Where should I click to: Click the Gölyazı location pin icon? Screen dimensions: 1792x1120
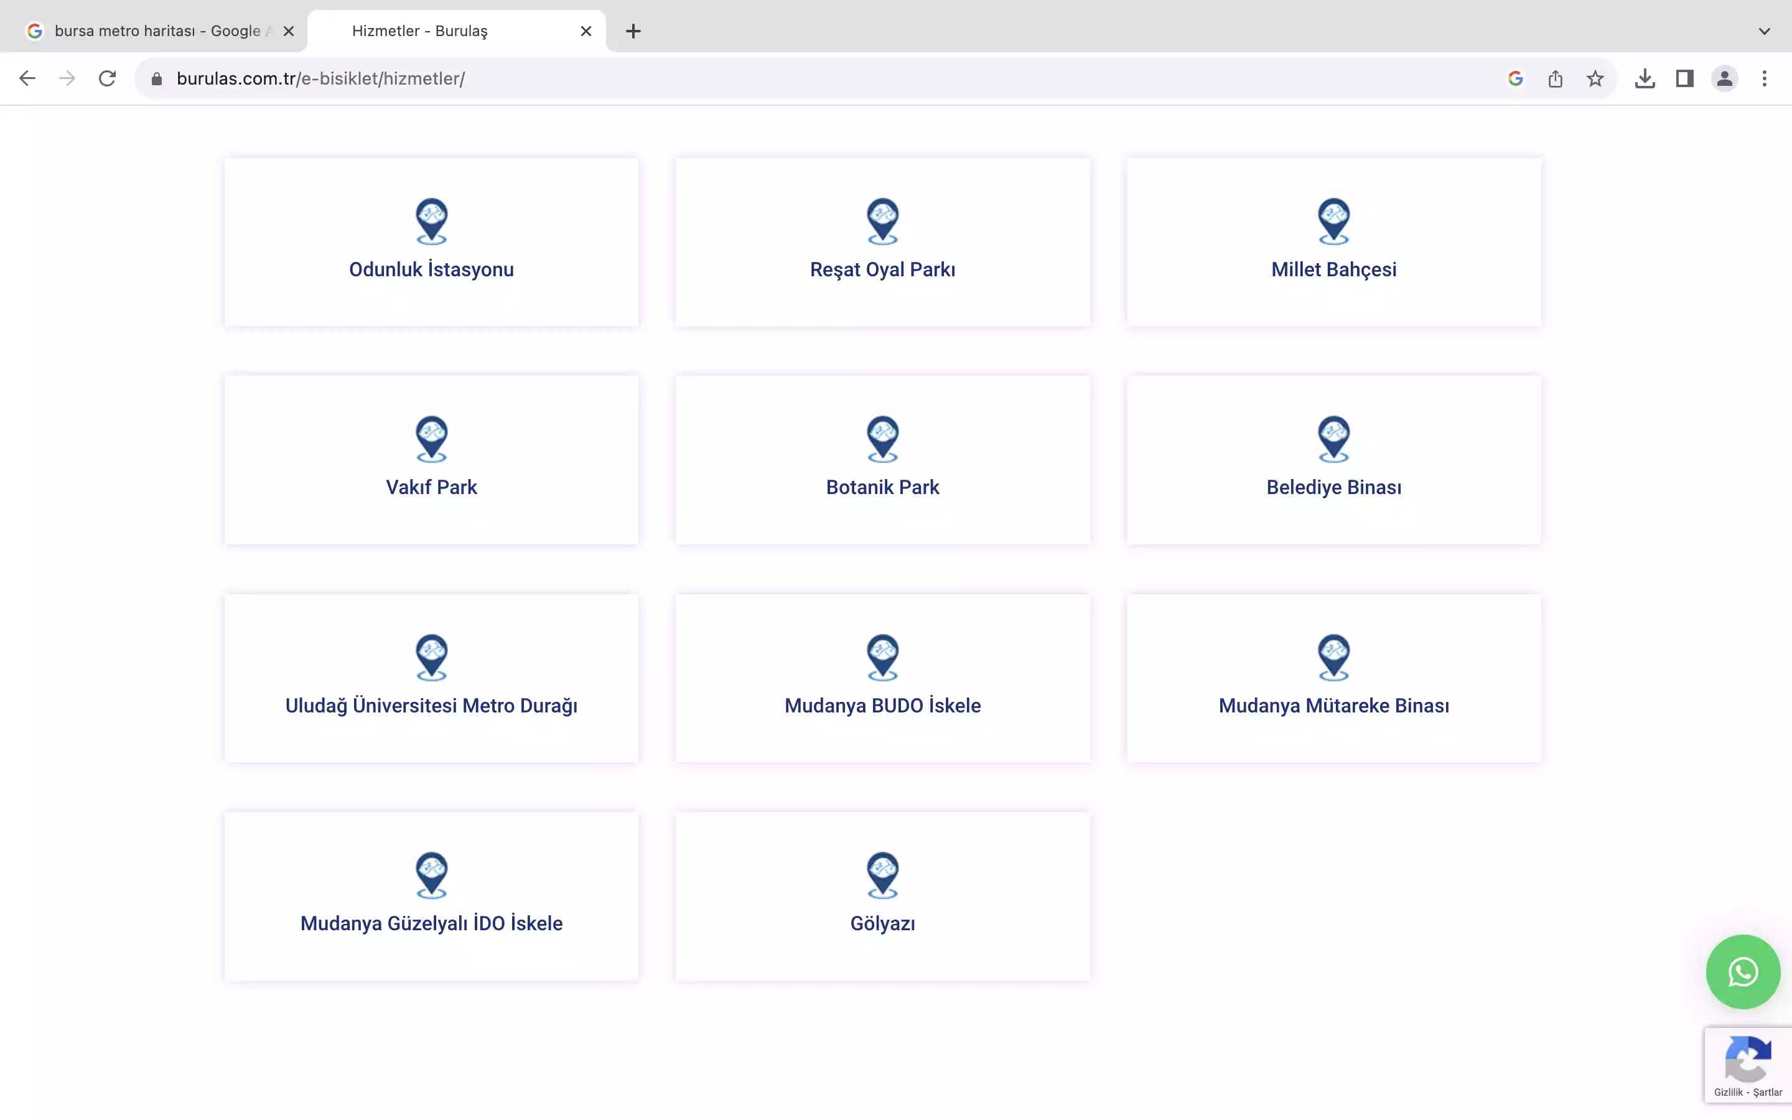(x=883, y=875)
